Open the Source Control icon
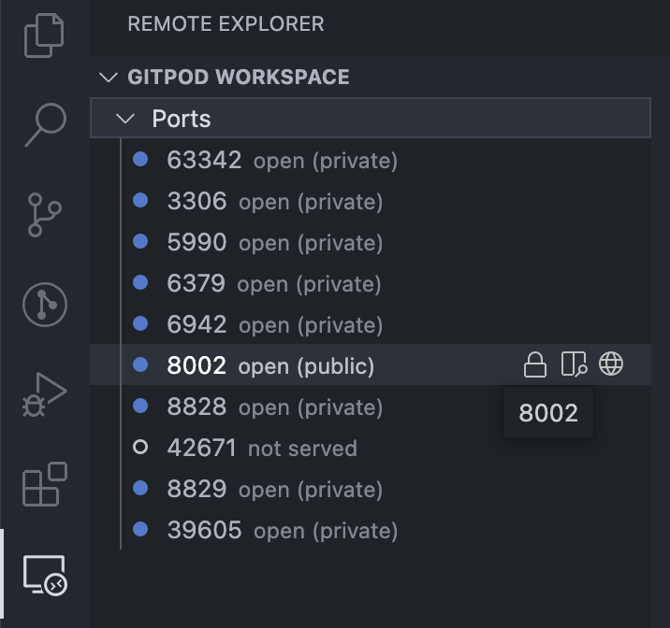Screen dimensions: 670x628 tap(44, 215)
